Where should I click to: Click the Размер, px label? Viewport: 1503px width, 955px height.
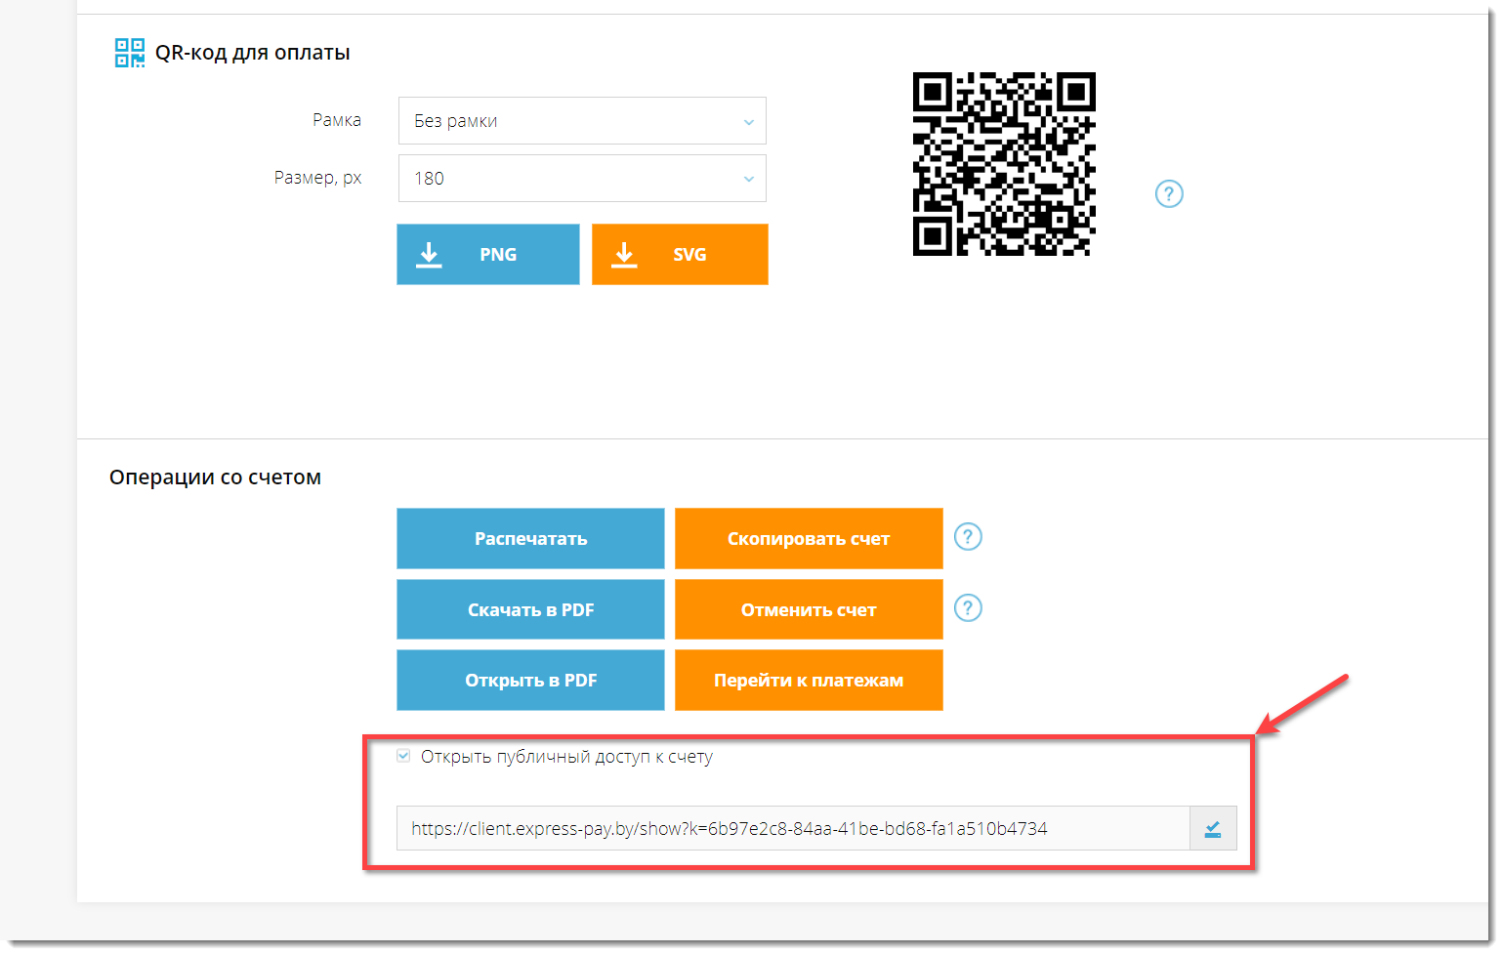pos(318,178)
